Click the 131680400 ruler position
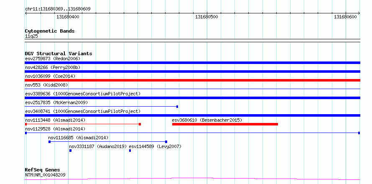The height and width of the screenshot is (184, 372). pos(68,17)
